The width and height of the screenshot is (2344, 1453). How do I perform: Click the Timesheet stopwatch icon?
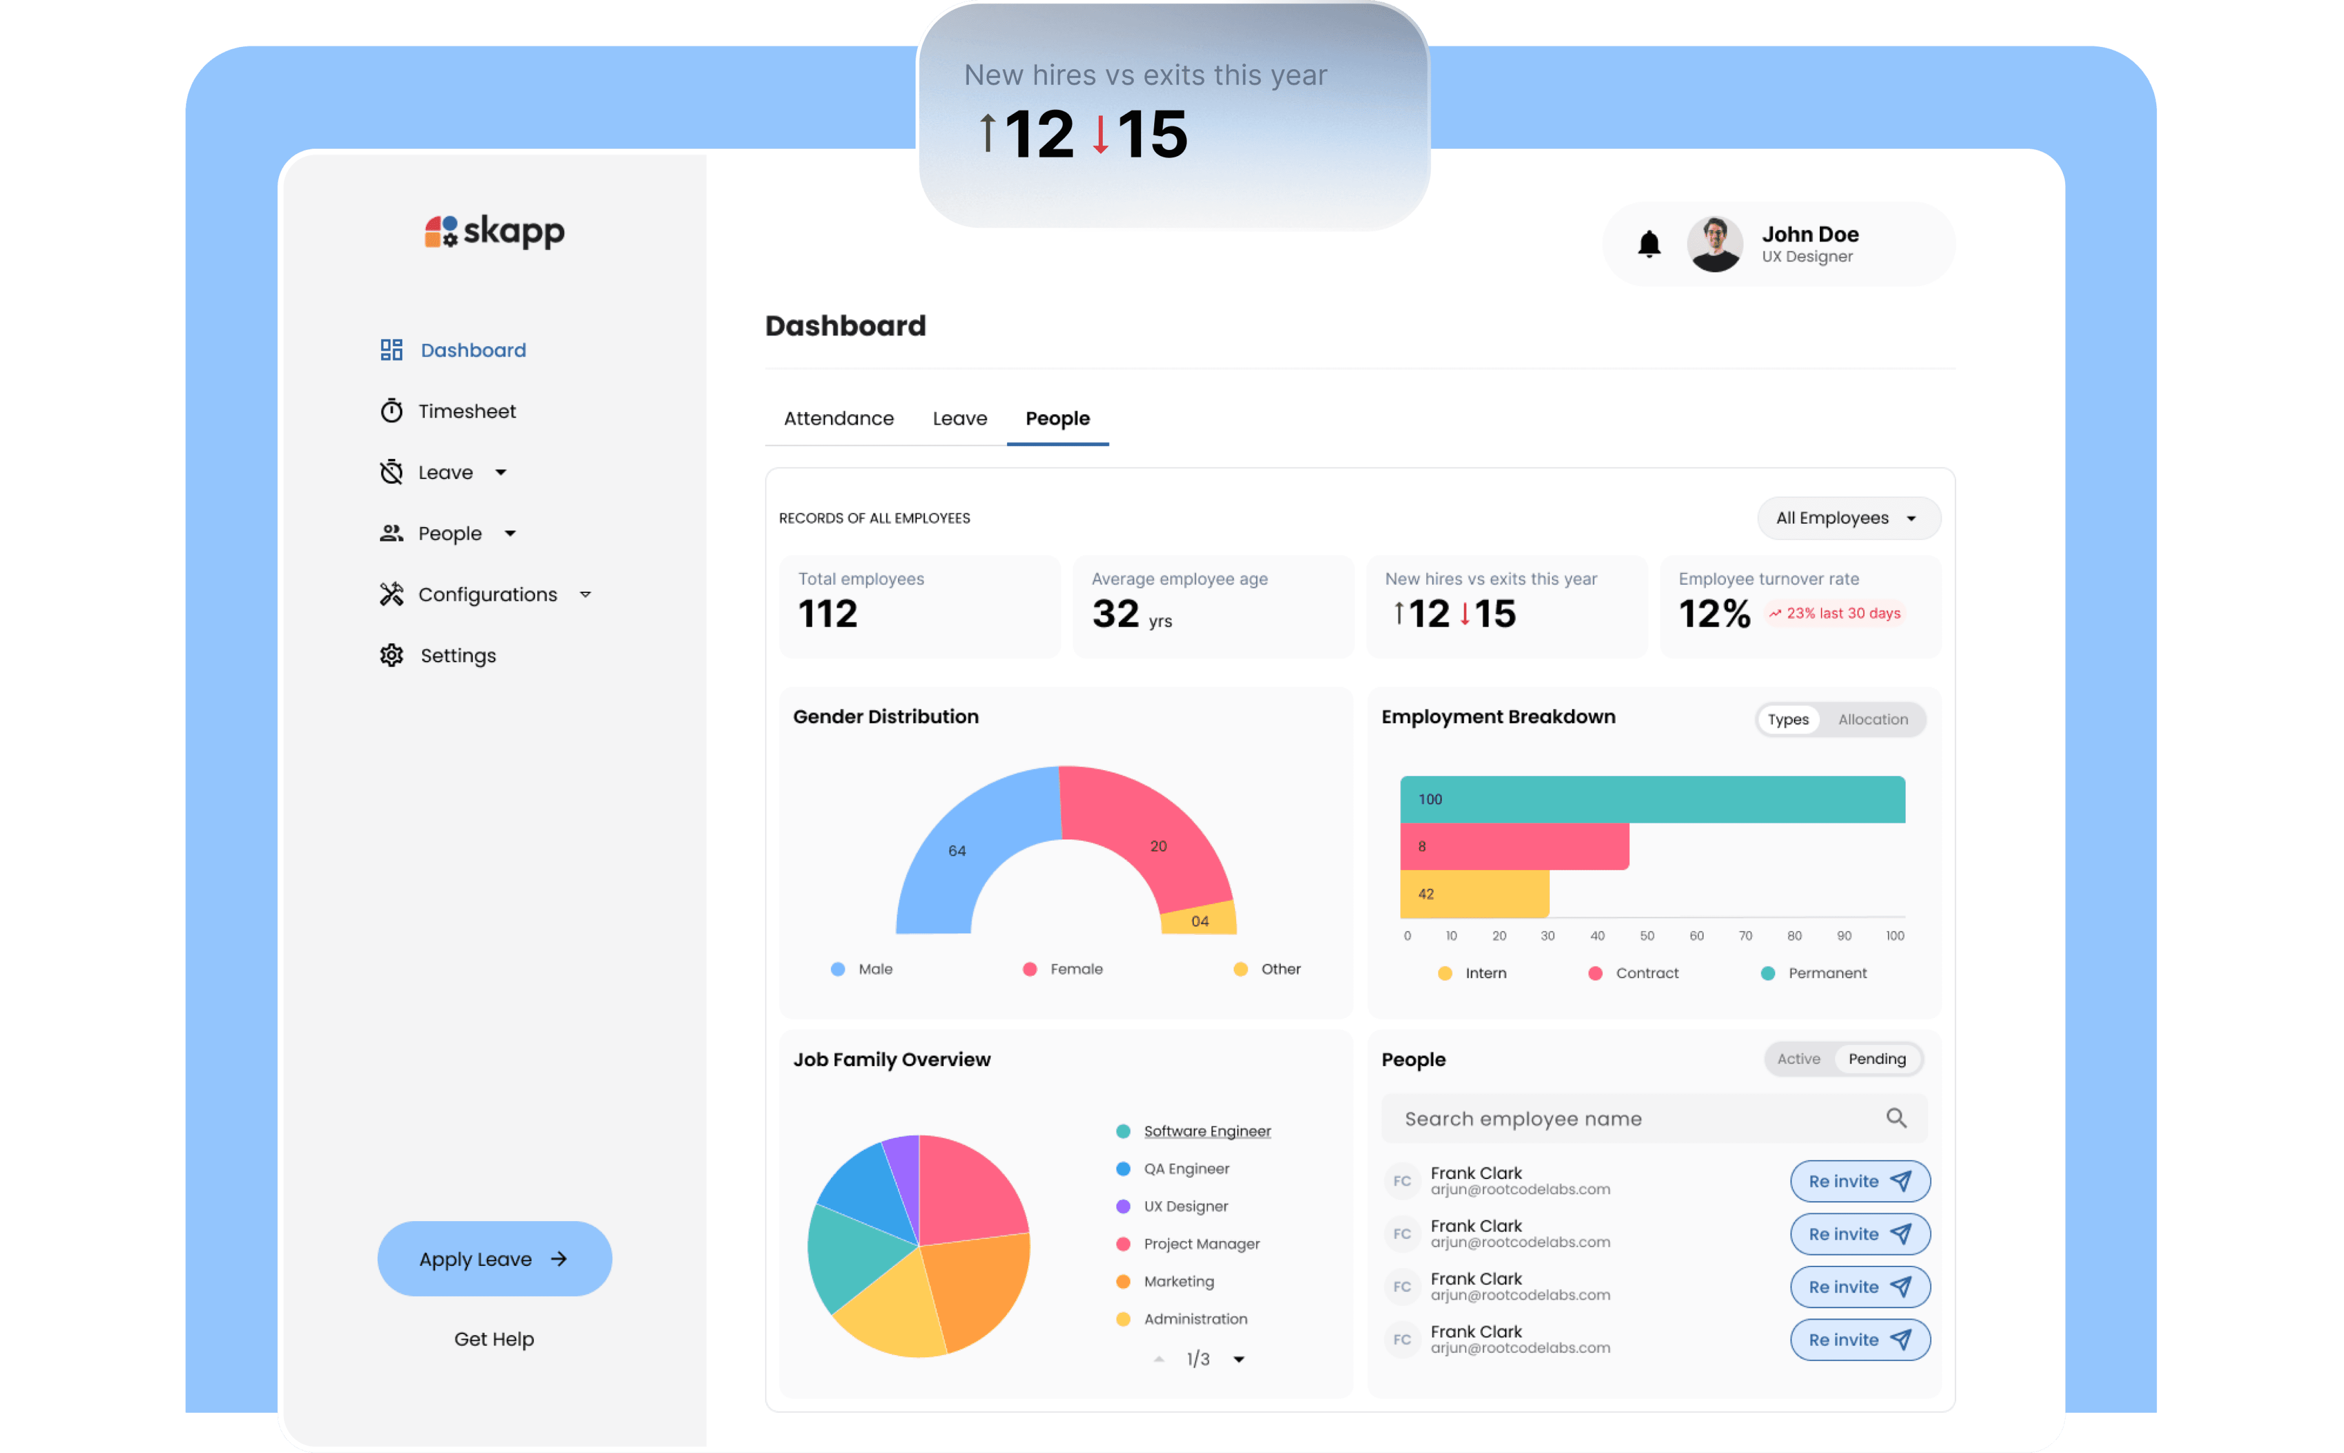pos(391,411)
